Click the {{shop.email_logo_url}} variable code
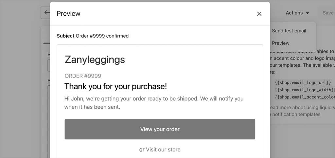This screenshot has height=158, width=335. [303, 82]
